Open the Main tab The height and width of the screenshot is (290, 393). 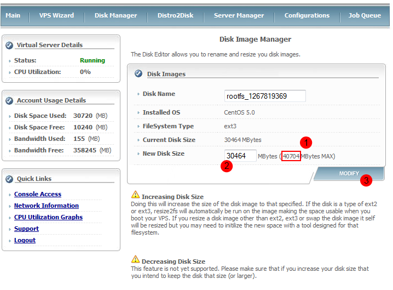(x=13, y=15)
